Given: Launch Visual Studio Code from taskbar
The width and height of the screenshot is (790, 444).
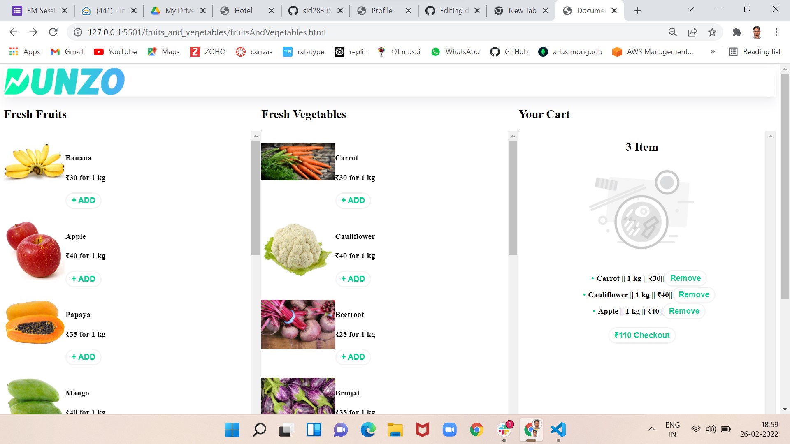Looking at the screenshot, I should click(558, 430).
